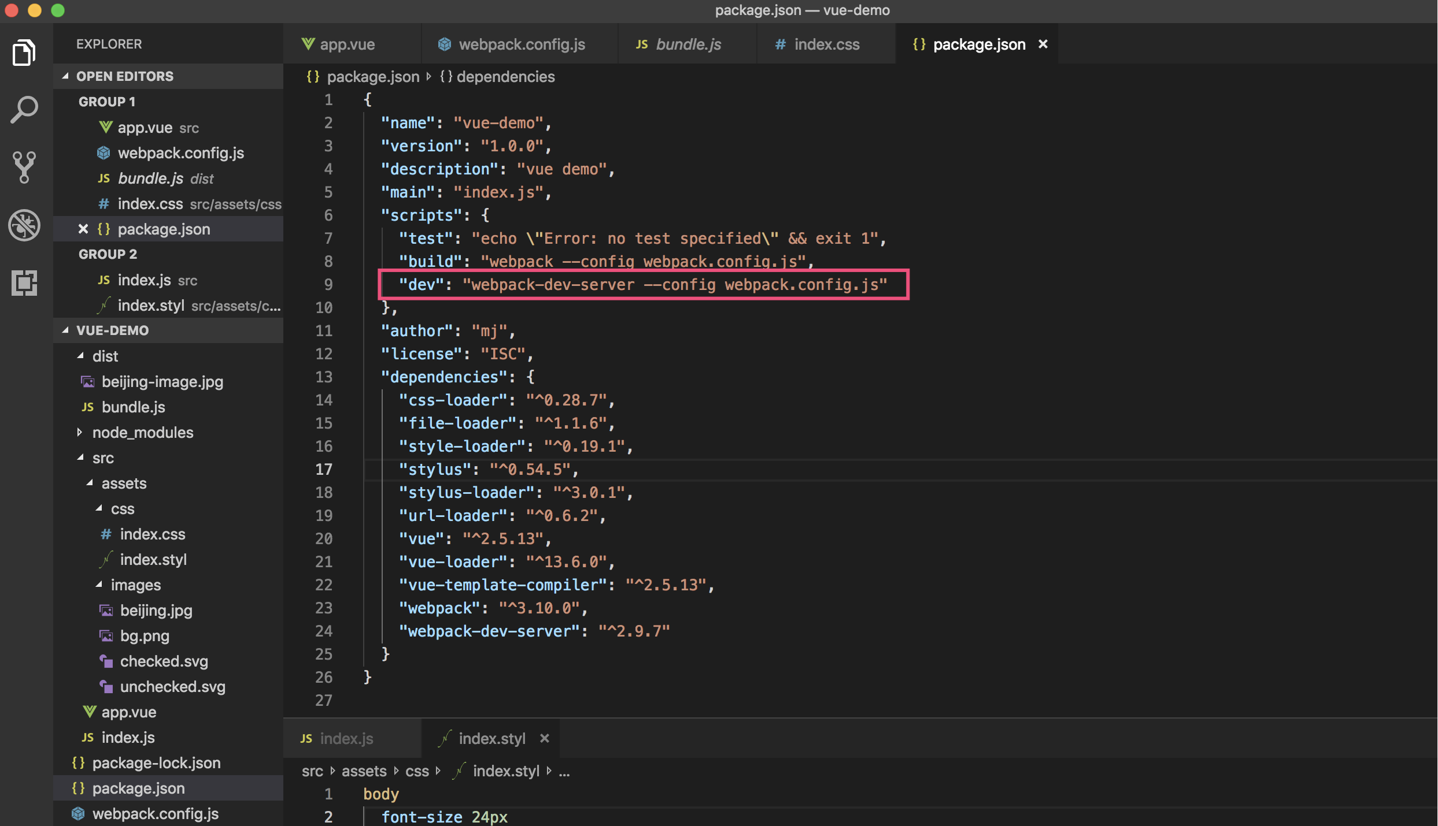Viewport: 1438px width, 826px height.
Task: Collapse the images folder
Action: 168,585
